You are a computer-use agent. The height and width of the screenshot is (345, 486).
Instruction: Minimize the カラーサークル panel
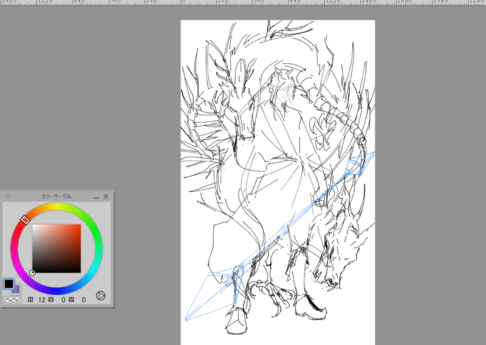coord(97,197)
